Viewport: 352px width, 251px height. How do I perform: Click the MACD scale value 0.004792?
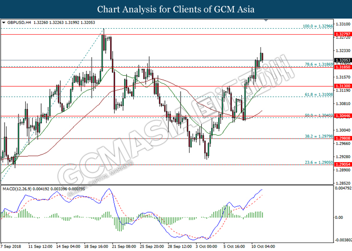[343, 188]
